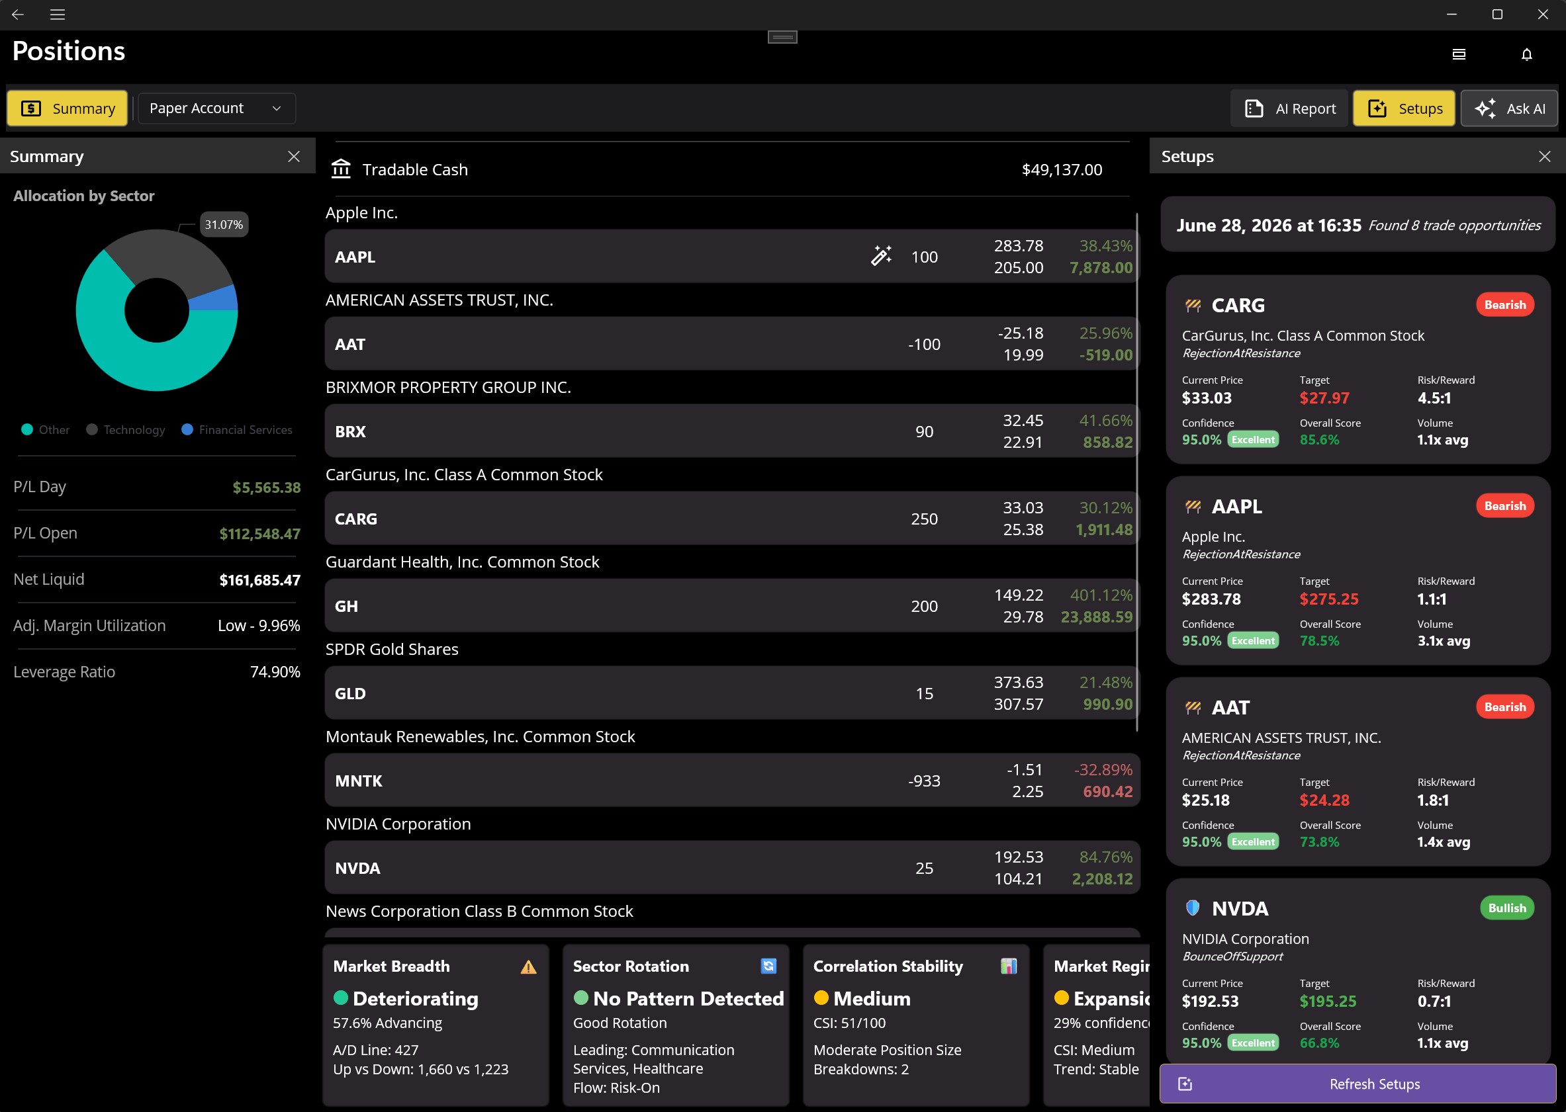Viewport: 1566px width, 1112px height.
Task: Click the positions list vertical scrollbar
Action: [1137, 472]
